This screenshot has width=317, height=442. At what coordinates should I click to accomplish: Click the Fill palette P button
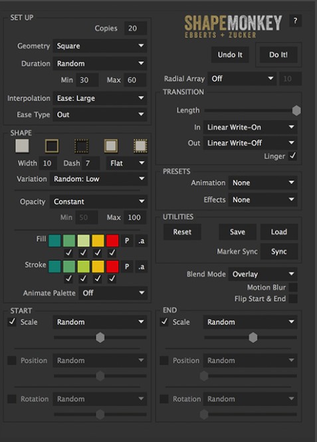coord(127,241)
